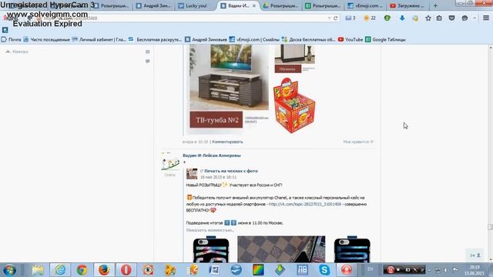Viewport: 493px width, 277px height.
Task: Open the weather widget showing 22
Action: click(370, 18)
